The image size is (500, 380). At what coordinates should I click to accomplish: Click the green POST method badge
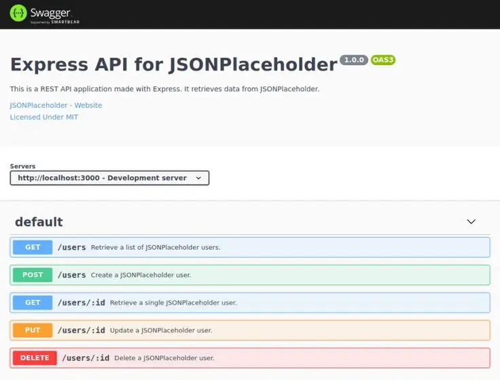pos(33,275)
